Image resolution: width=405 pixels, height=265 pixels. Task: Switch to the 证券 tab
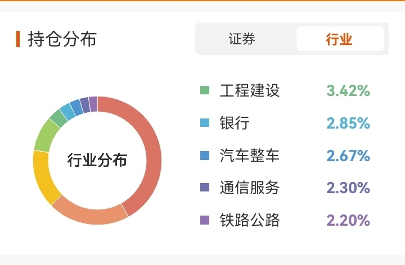click(x=242, y=39)
